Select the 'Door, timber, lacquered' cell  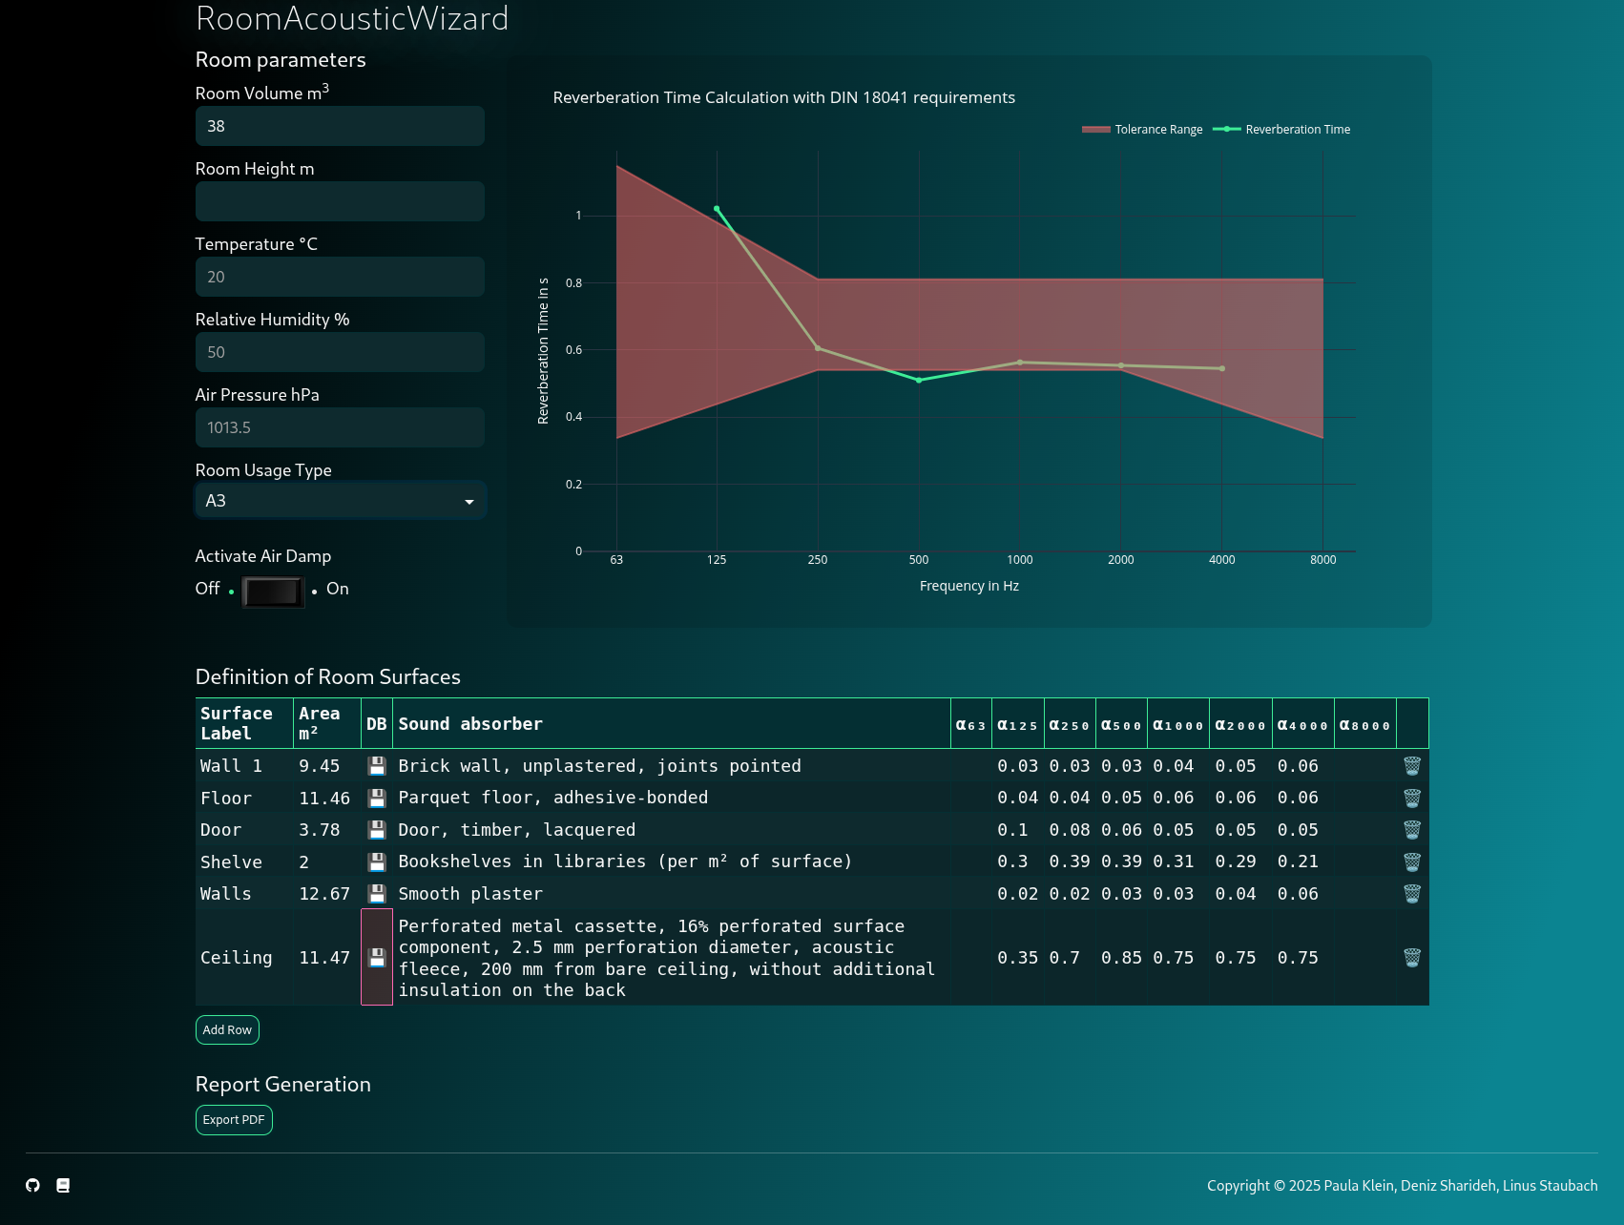click(672, 830)
